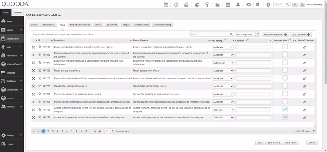
Task: Open action/evidence link for RK7189
Action: click(x=305, y=118)
